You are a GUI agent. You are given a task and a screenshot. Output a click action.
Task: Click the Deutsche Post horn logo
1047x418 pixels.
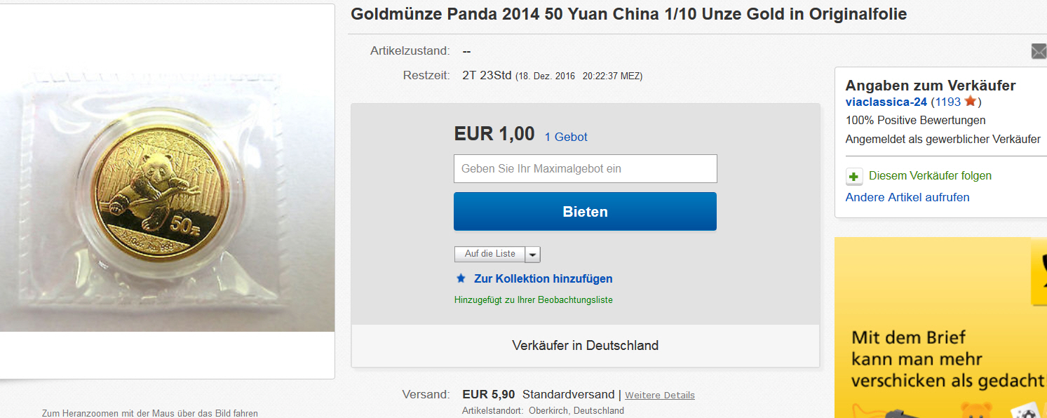1039,271
